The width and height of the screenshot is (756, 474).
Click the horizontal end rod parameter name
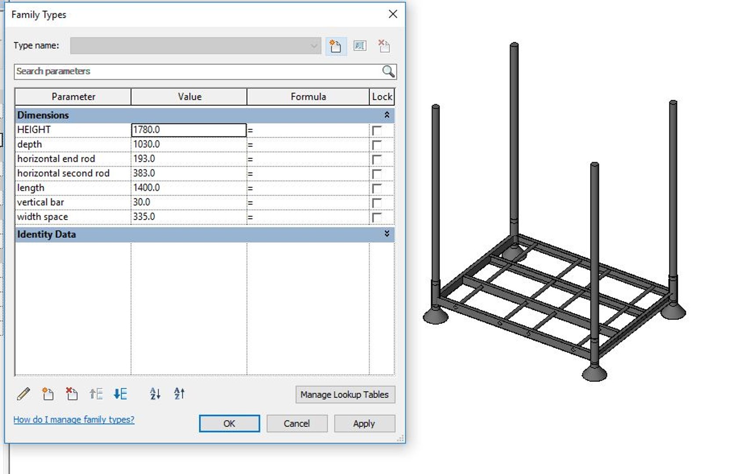click(x=56, y=159)
